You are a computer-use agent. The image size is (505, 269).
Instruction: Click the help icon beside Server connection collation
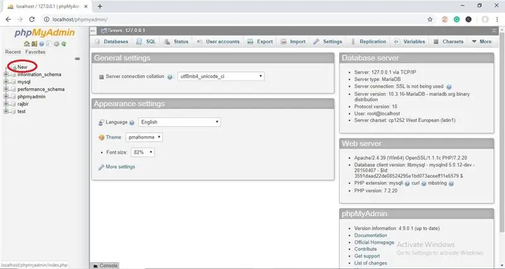point(170,77)
